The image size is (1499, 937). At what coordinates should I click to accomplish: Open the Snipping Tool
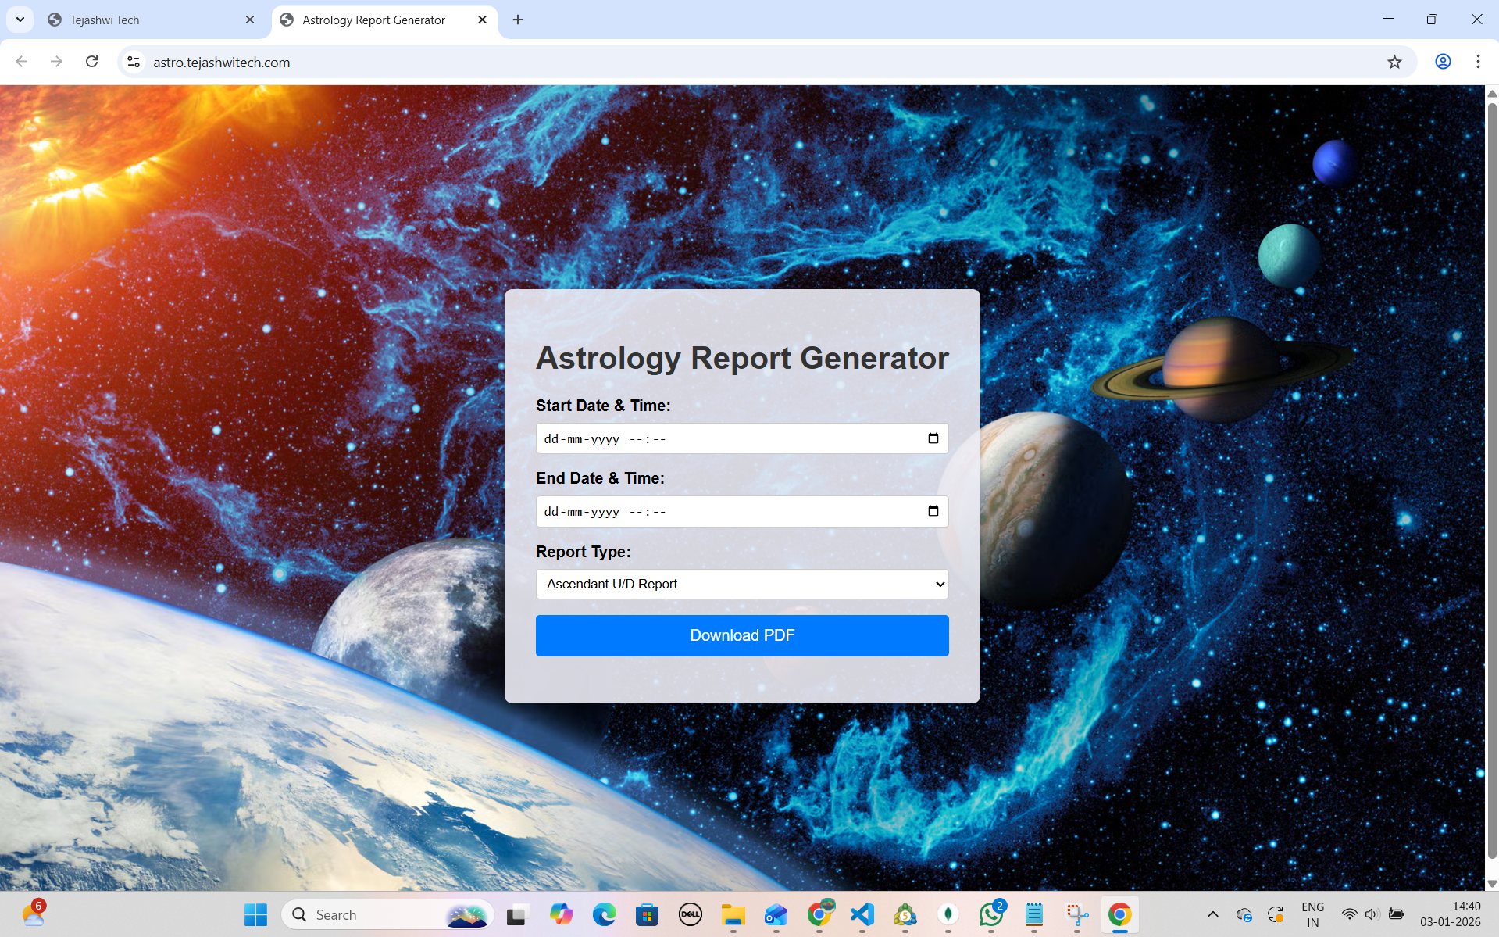pyautogui.click(x=1076, y=914)
